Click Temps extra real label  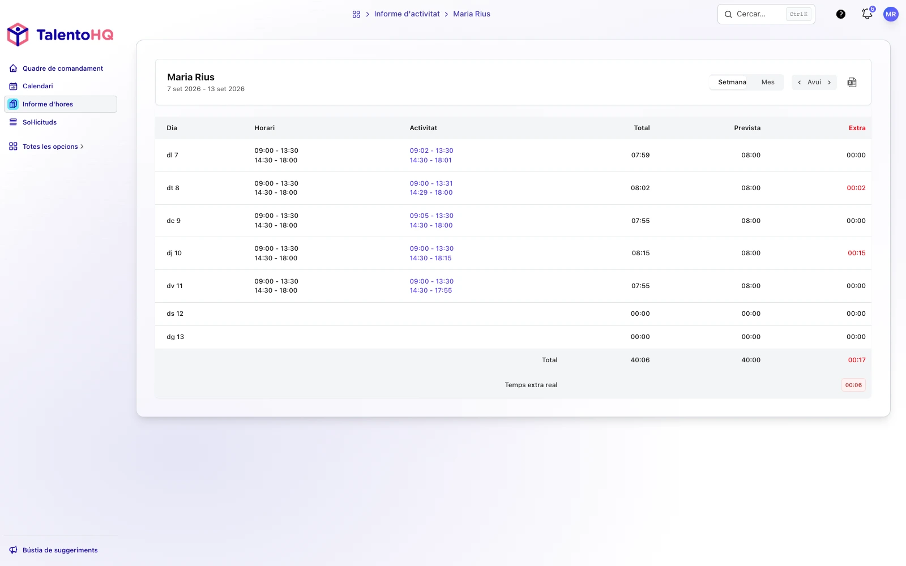click(531, 385)
